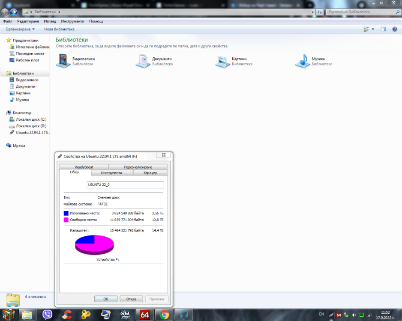Screen dimensions: 402x321
Task: Launch Google Chrome from taskbar
Action: pos(164,315)
